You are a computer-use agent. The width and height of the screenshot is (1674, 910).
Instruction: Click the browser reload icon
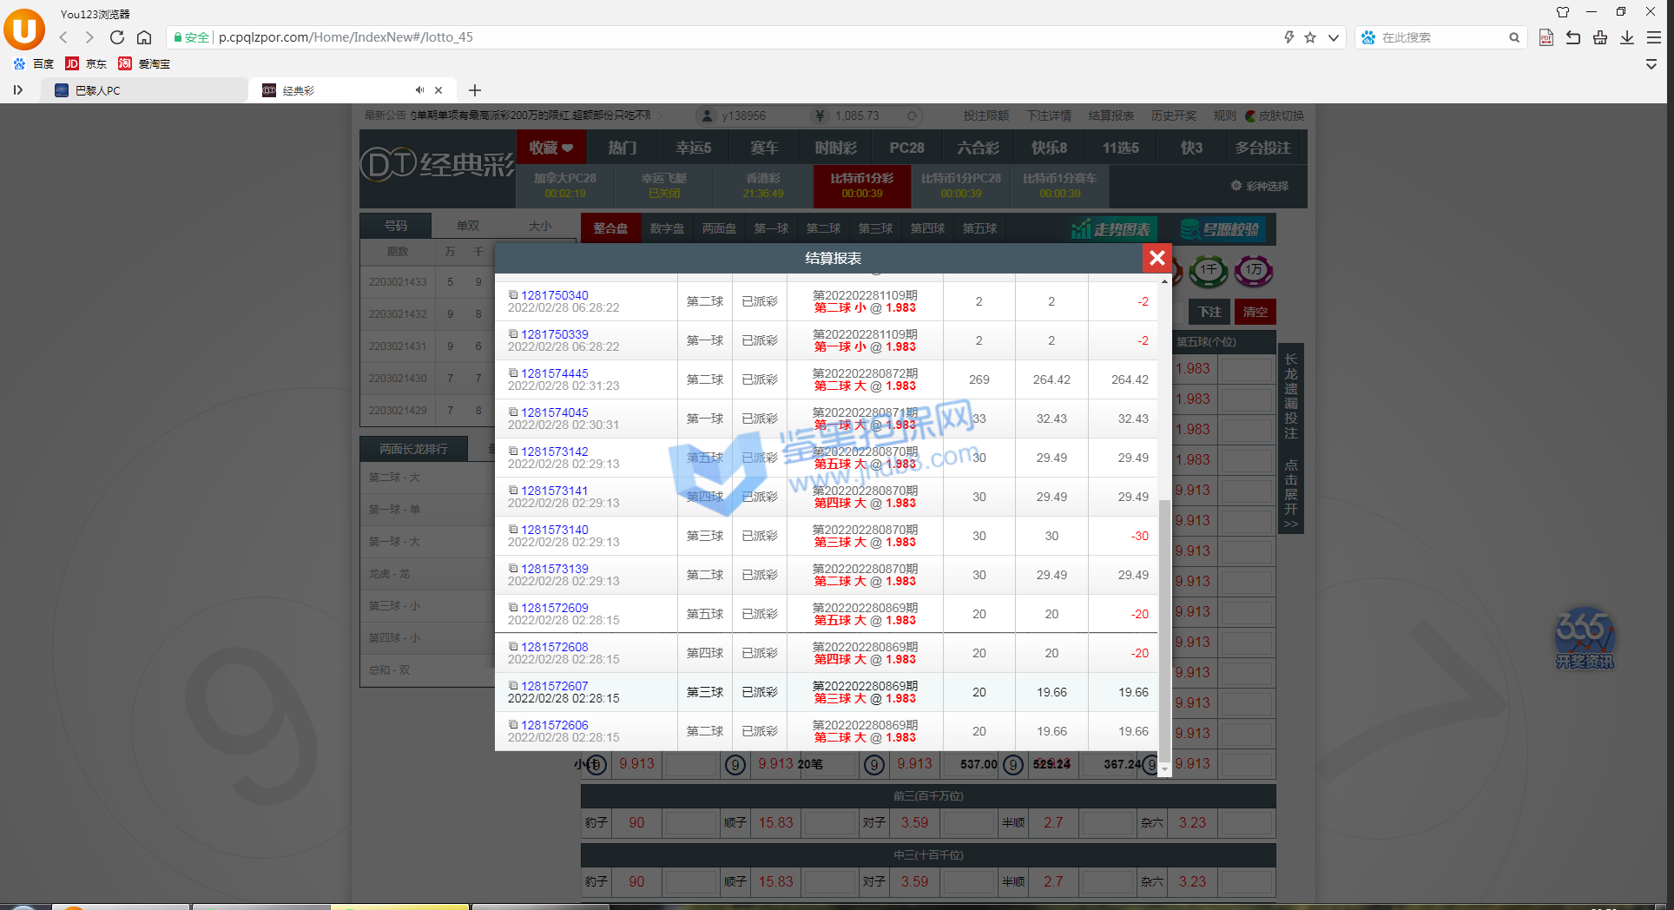tap(116, 37)
